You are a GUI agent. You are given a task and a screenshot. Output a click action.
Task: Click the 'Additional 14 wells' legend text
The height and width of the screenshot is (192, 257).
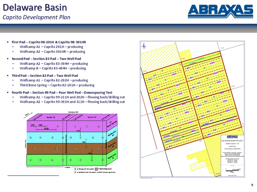tap(96, 172)
